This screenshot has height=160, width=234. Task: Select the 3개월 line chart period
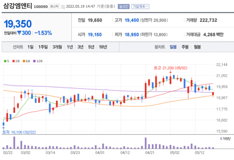click(57, 47)
